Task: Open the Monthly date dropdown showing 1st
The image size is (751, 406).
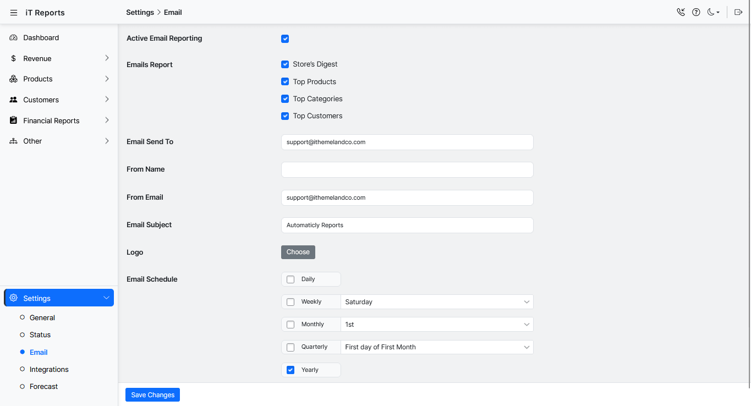Action: coord(437,325)
